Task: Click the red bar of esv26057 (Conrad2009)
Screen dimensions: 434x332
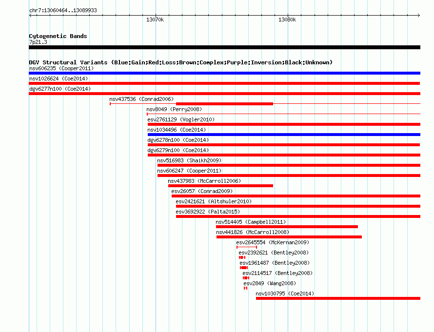Action: (x=296, y=196)
